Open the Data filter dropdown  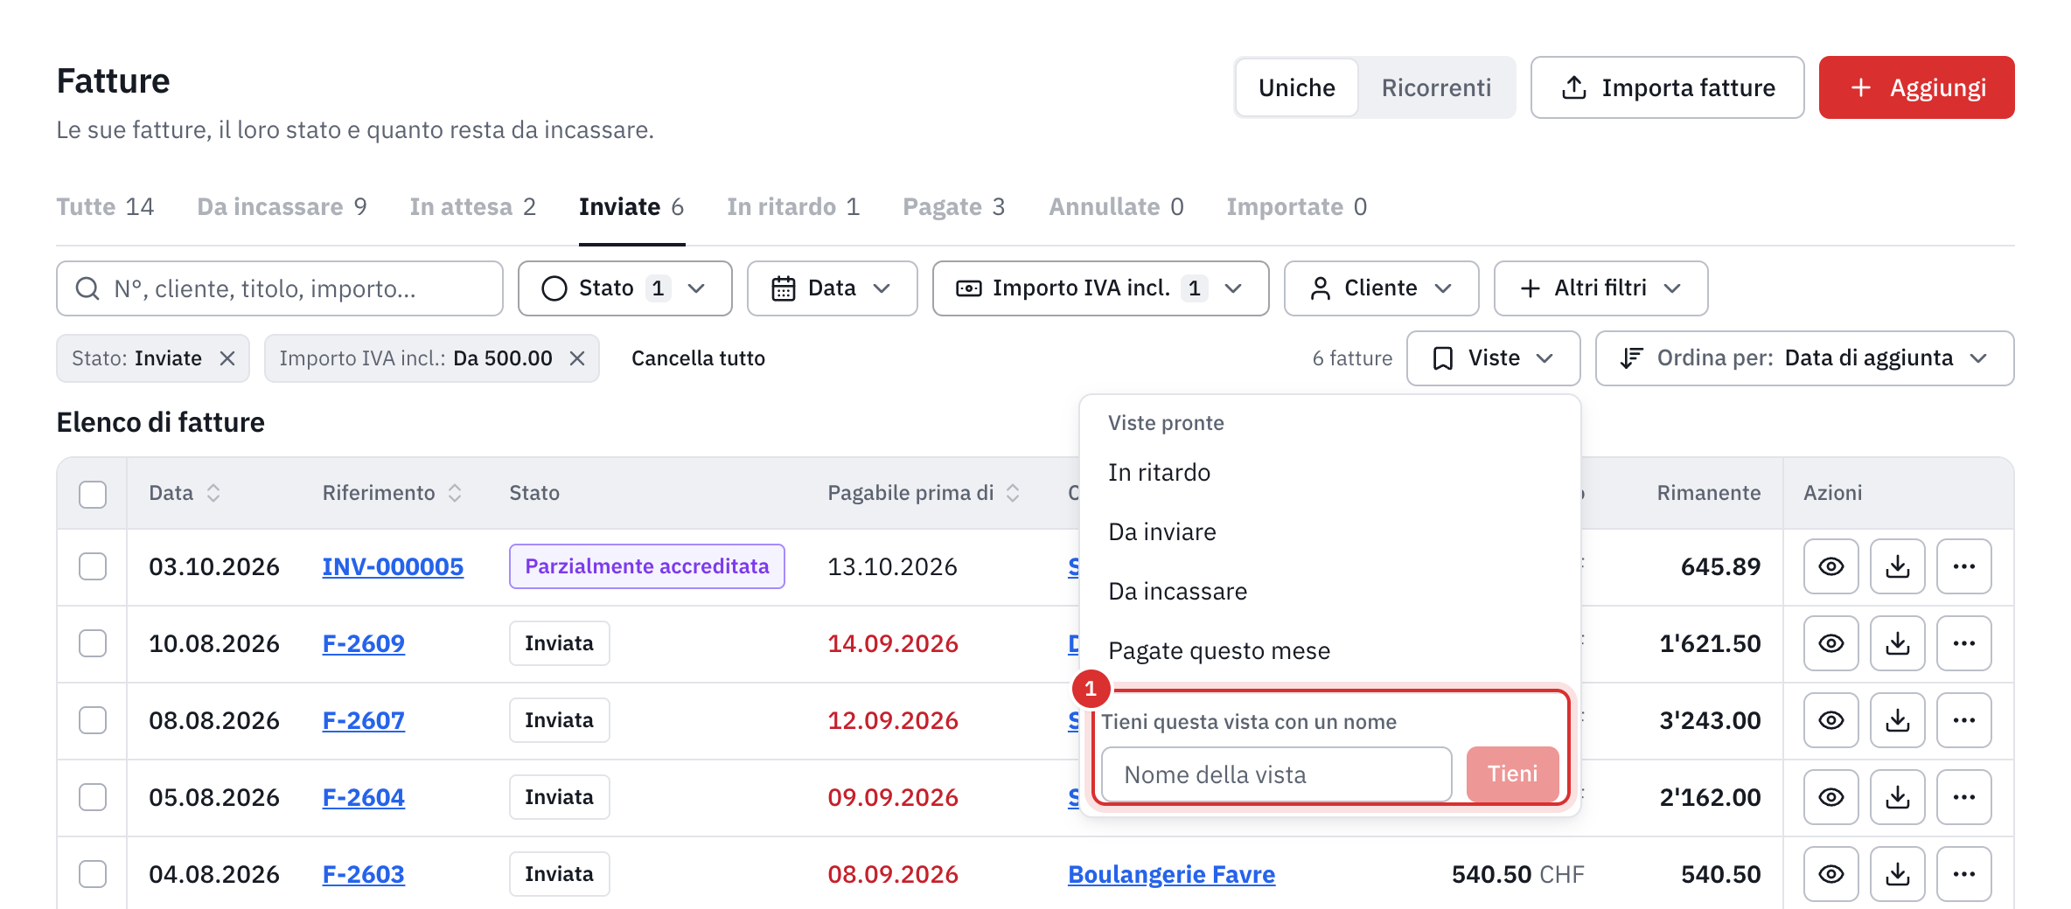point(832,288)
